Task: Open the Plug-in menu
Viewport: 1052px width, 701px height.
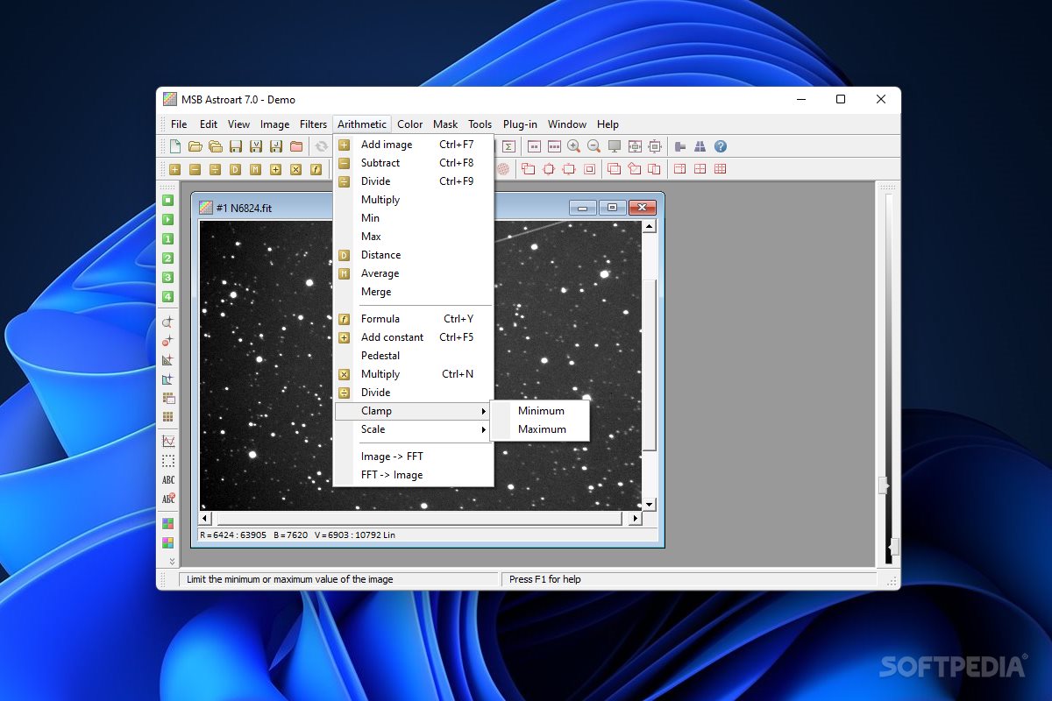Action: pyautogui.click(x=520, y=124)
